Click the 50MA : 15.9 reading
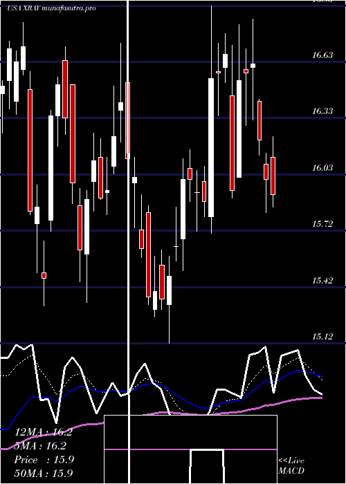Screen dimensions: 346x484 [x=44, y=474]
